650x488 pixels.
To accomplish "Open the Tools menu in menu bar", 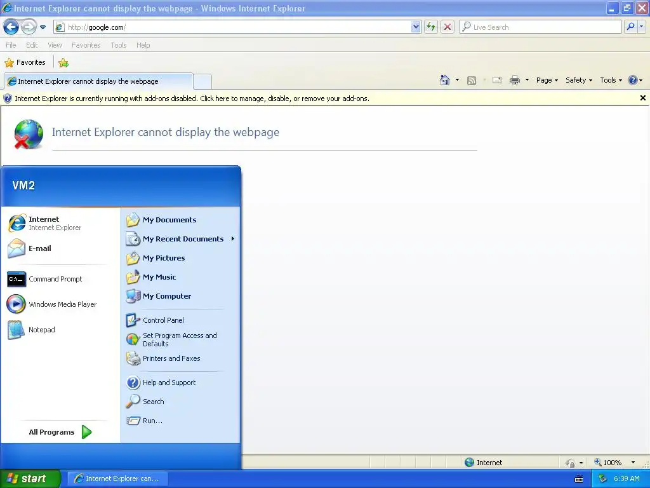I will 119,45.
